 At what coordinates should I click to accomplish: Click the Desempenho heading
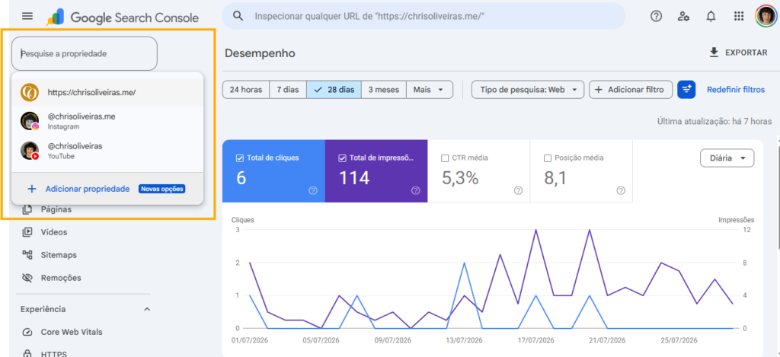pos(260,53)
